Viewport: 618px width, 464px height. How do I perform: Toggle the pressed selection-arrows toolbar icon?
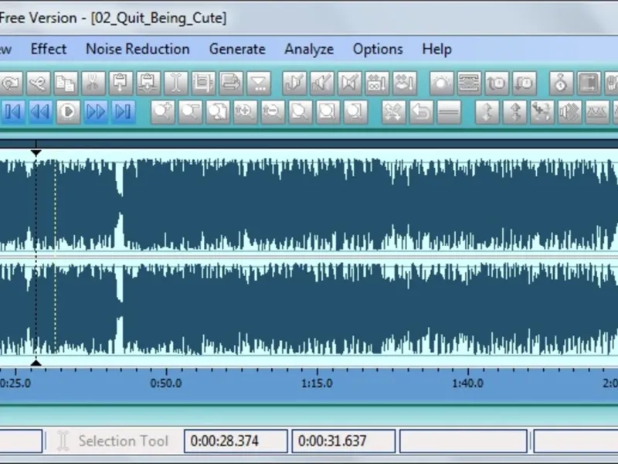coord(589,84)
